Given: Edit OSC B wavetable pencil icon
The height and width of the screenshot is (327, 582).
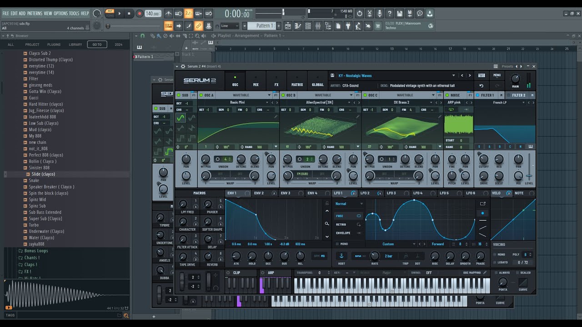Looking at the screenshot, I should click(357, 117).
